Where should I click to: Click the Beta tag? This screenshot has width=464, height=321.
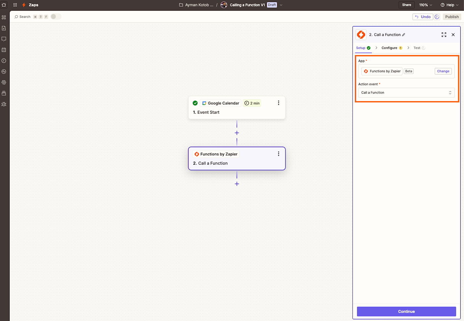[x=409, y=71]
